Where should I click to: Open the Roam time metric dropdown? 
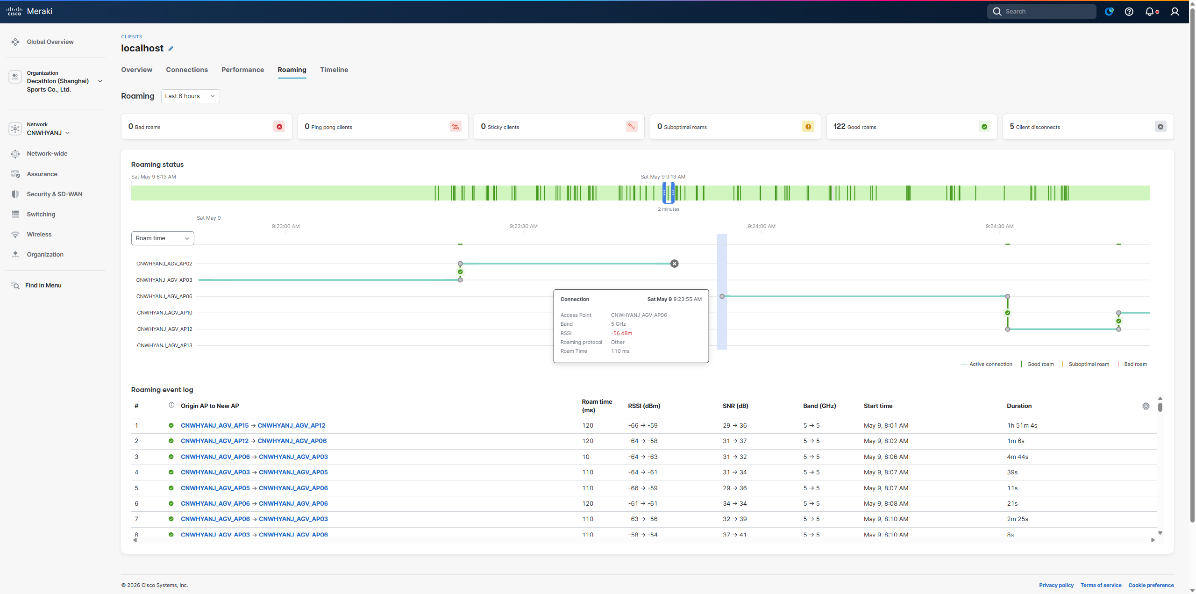point(163,238)
